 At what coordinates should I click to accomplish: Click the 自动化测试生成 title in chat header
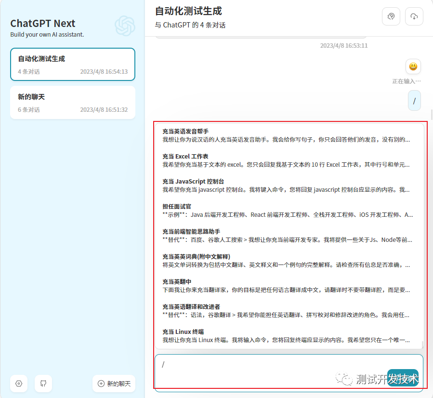[x=188, y=11]
